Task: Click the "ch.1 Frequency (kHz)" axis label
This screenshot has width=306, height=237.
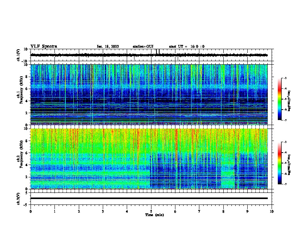Action: [20, 90]
